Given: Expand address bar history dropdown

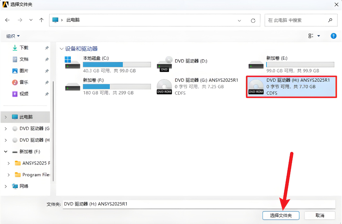Looking at the screenshot, I should click(239, 21).
